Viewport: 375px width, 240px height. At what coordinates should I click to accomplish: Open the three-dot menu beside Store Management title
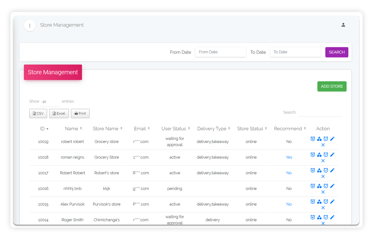[x=30, y=26]
